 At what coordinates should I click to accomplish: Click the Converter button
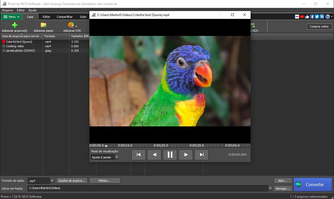point(312,185)
